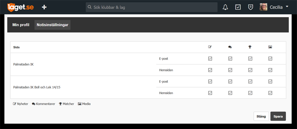Image resolution: width=297 pixels, height=129 pixels.
Task: Click the media image column header icon
Action: coord(270,47)
